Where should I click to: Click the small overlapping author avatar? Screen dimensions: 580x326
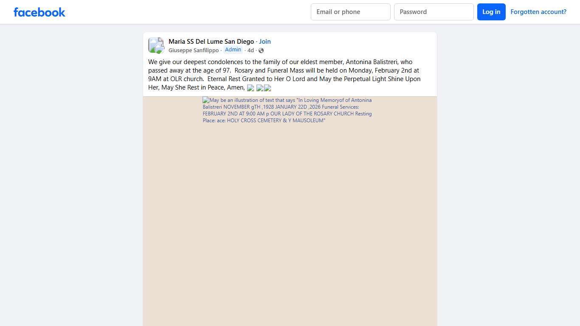(x=160, y=49)
